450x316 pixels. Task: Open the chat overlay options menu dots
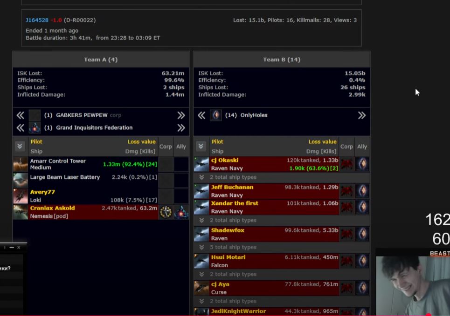pos(5,247)
